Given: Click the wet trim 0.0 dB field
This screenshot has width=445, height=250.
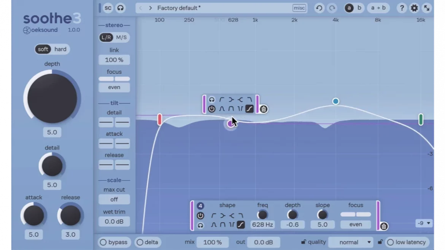Looking at the screenshot, I should click(x=114, y=222).
